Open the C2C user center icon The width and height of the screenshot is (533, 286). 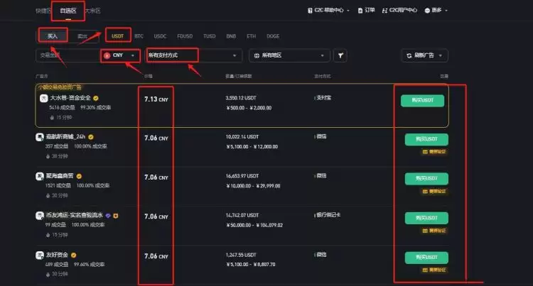(x=384, y=11)
